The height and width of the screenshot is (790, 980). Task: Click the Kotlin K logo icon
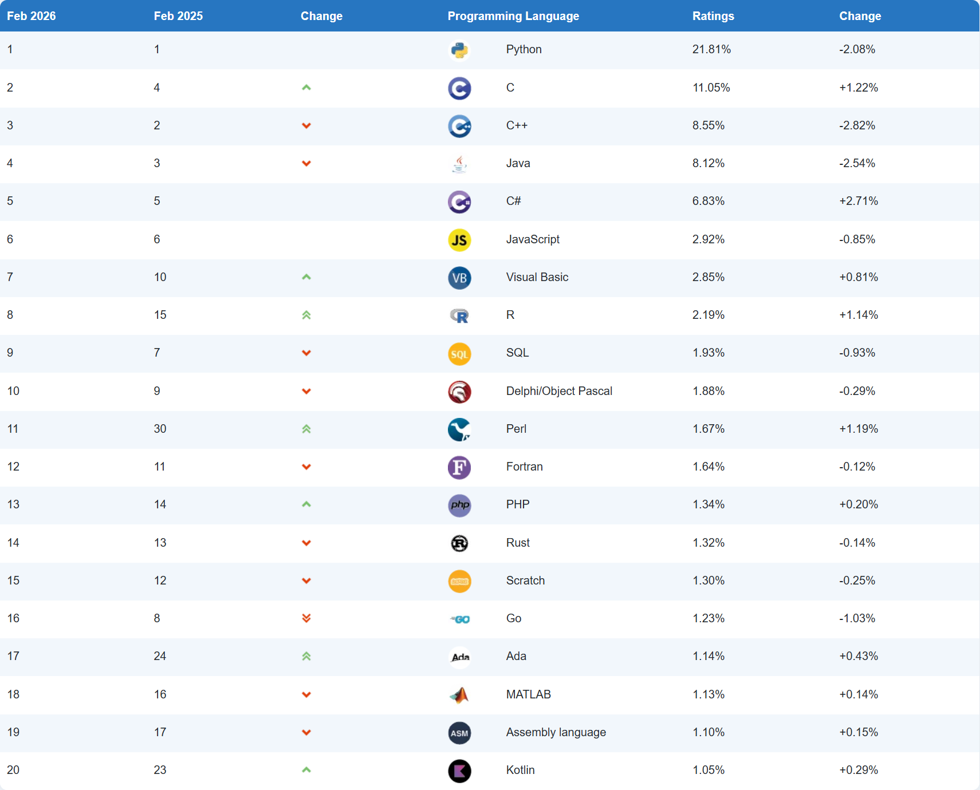pos(459,771)
